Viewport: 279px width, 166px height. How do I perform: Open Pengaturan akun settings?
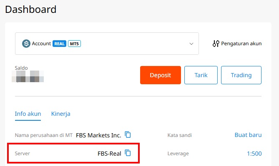tap(241, 44)
